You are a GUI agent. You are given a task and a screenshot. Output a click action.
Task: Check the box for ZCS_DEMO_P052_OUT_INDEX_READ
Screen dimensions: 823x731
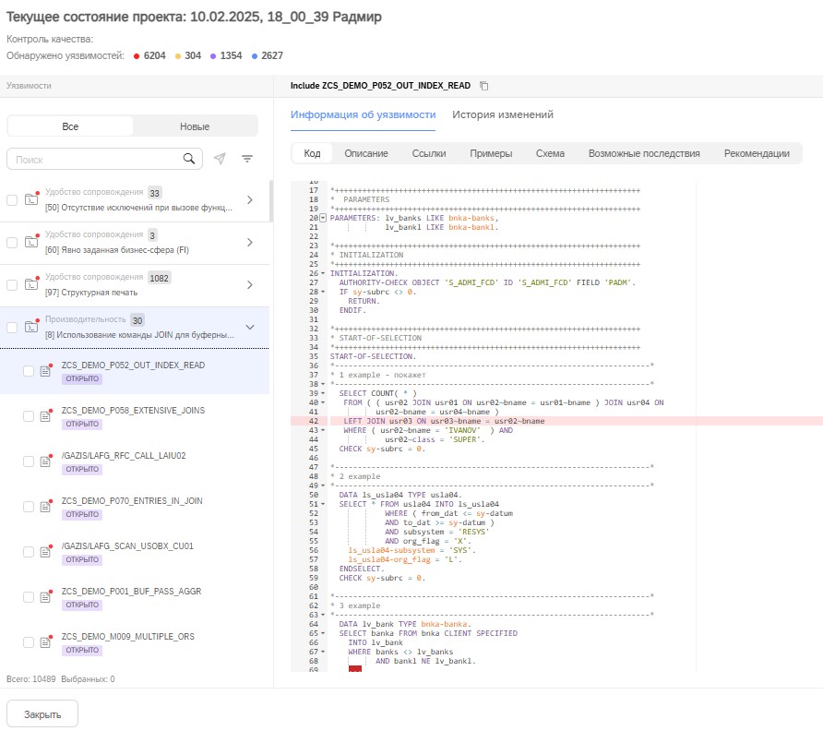[x=29, y=371]
